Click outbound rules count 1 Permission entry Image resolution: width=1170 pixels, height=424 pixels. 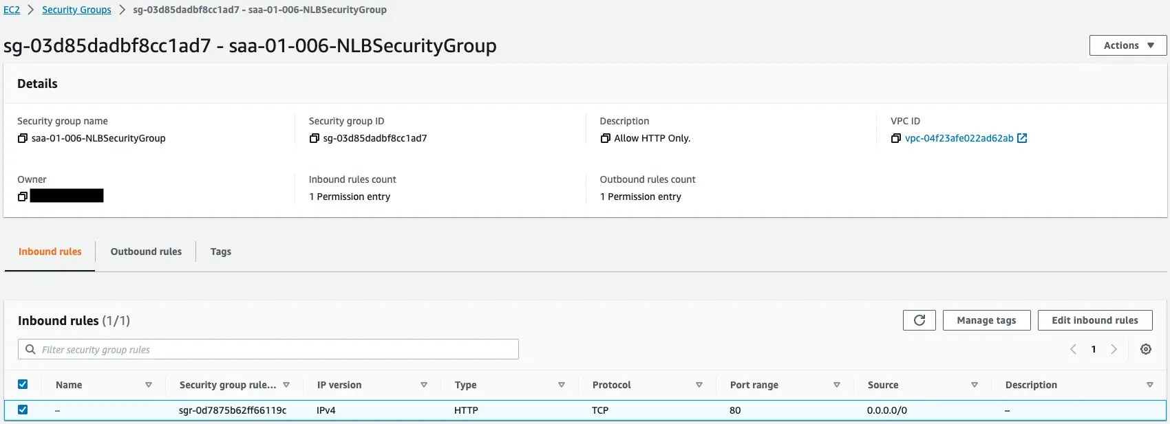coord(641,197)
